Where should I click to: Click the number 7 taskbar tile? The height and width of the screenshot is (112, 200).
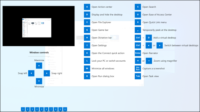[51, 109]
